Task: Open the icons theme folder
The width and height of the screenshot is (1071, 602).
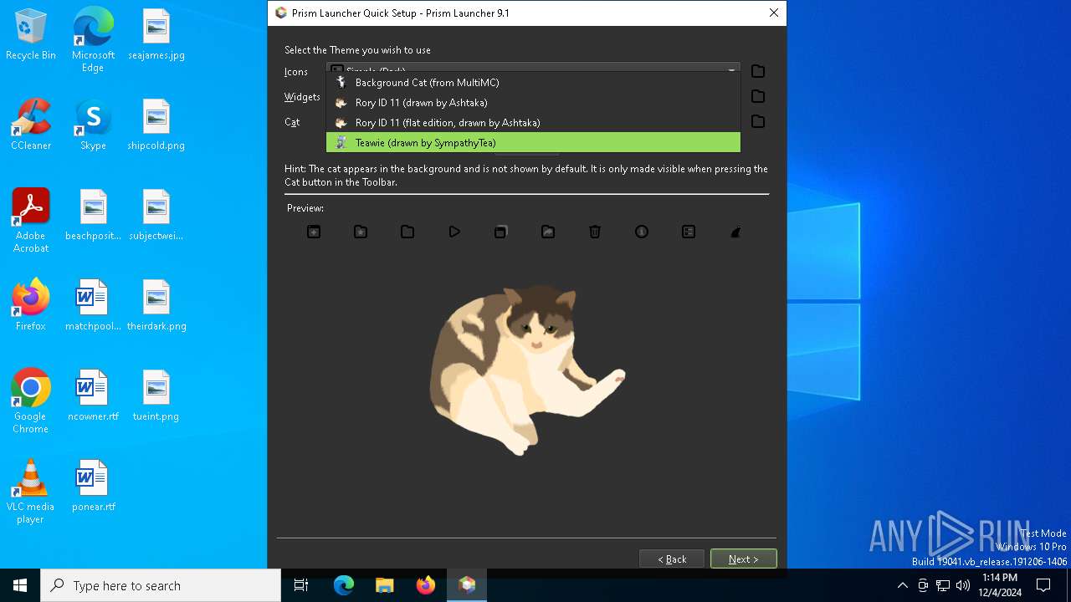Action: pos(758,71)
